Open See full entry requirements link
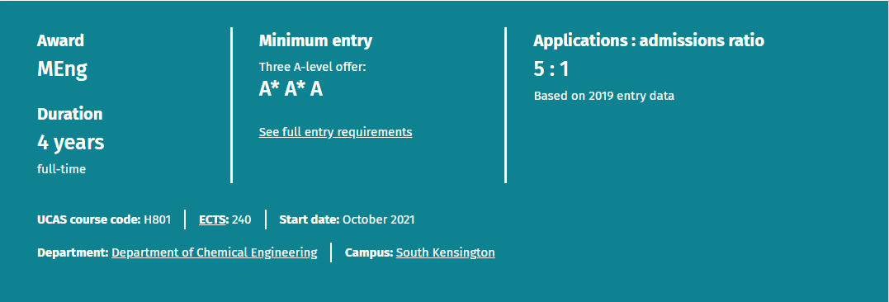Image resolution: width=889 pixels, height=302 pixels. [335, 132]
